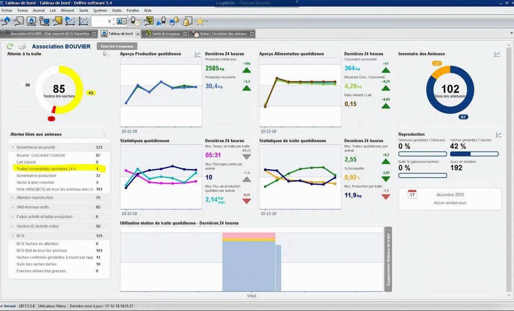Viewport: 514px width, 311px height.
Task: Click the 102 Tous les animaux donut center
Action: tap(450, 91)
